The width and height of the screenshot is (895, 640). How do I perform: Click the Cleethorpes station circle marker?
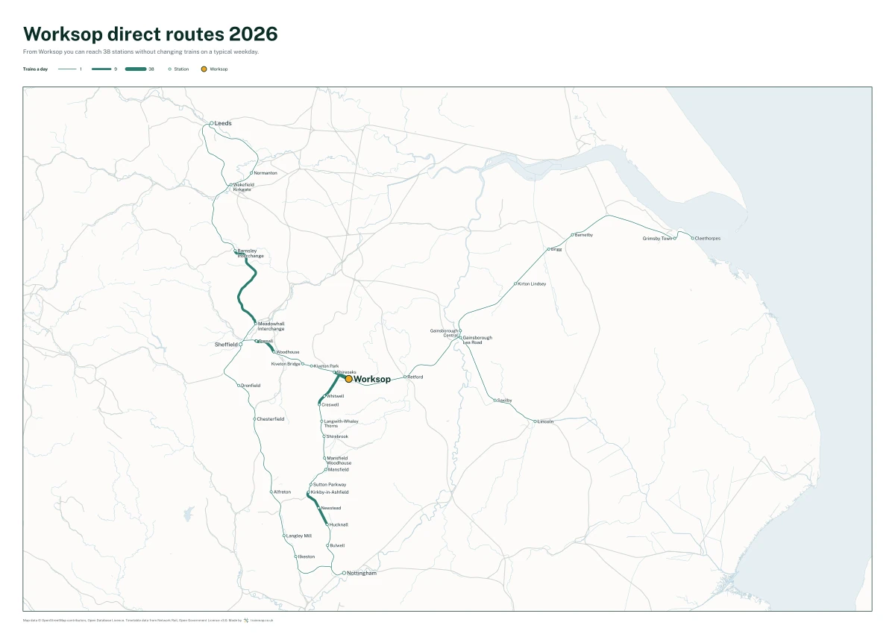pos(693,238)
